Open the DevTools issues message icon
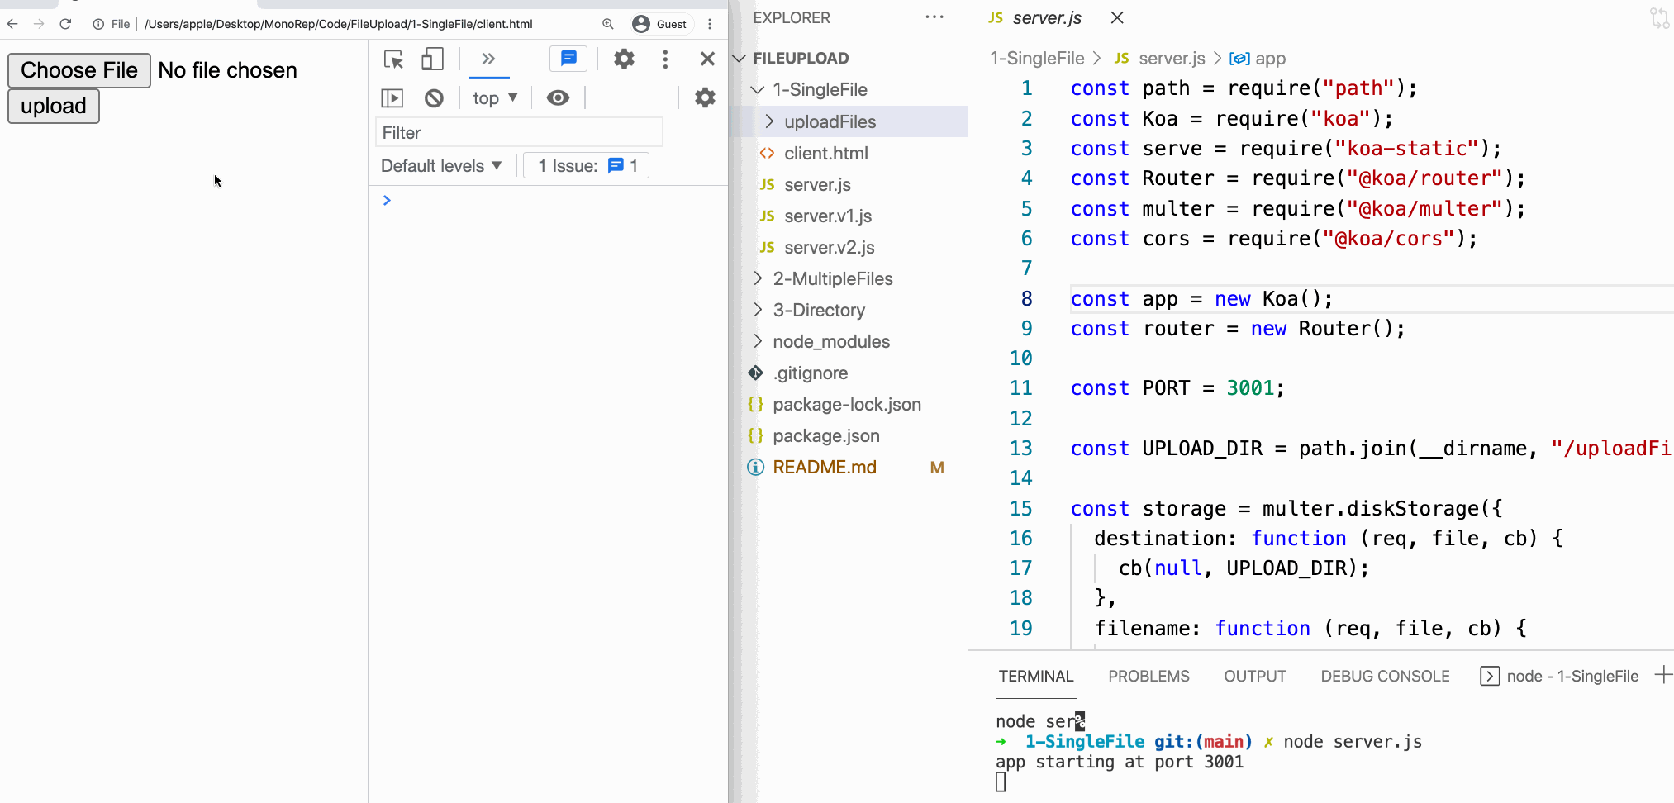The height and width of the screenshot is (803, 1674). [568, 59]
